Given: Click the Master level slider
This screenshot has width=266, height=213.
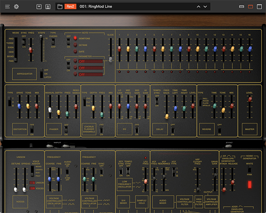Looking at the screenshot, I should [x=250, y=100].
